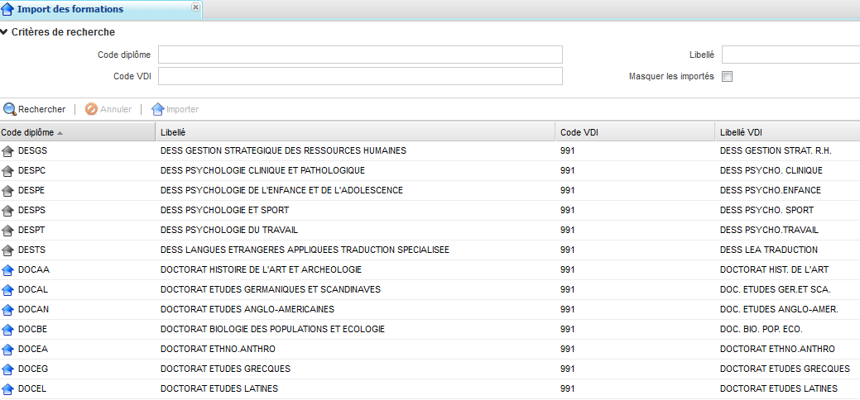Viewport: 860px width, 400px height.
Task: Sort by Libellé VDI column header
Action: click(741, 132)
